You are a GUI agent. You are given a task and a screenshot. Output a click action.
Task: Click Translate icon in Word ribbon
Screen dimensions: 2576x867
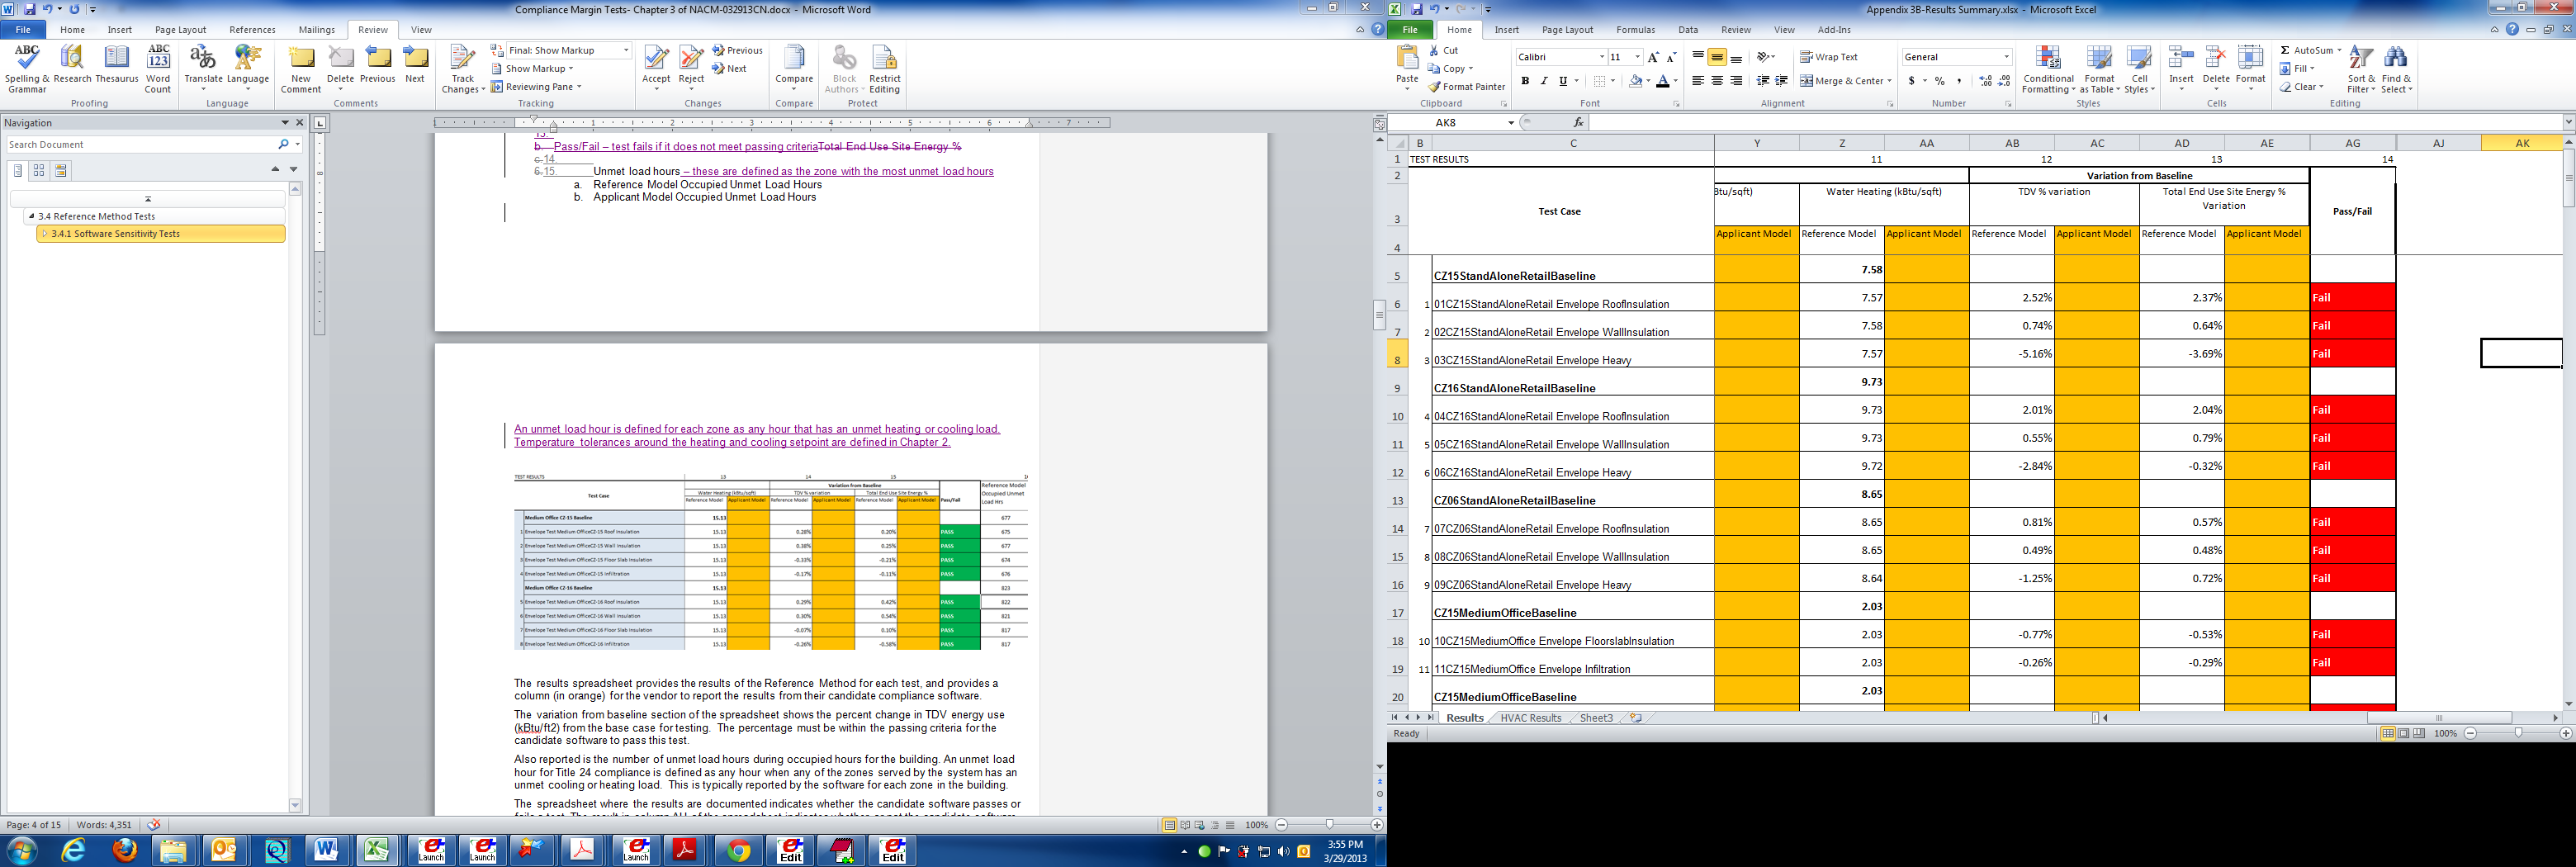coord(203,66)
